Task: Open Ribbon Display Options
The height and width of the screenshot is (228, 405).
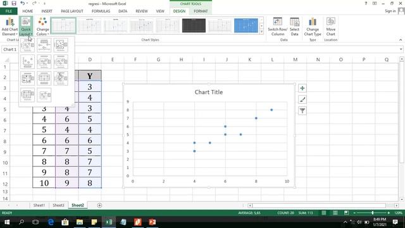Action: click(375, 3)
